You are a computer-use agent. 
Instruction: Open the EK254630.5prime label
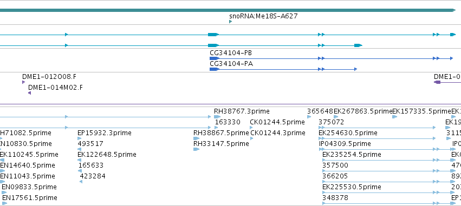point(348,133)
